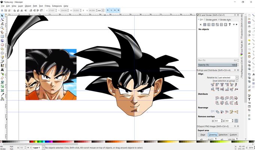Open the Layer menu
This screenshot has height=150, width=255.
coord(21,6)
